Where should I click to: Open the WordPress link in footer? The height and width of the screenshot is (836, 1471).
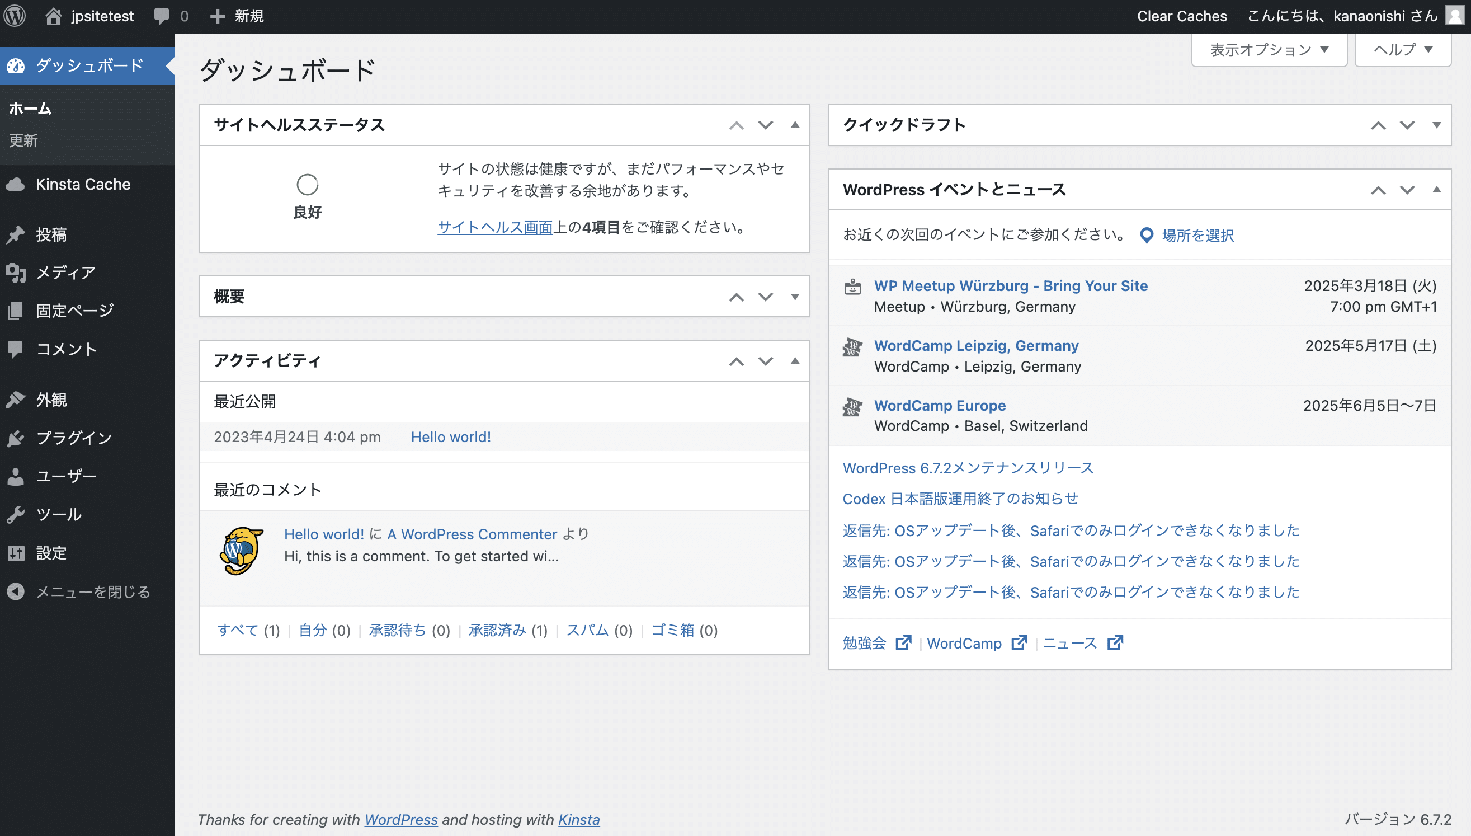click(x=400, y=819)
